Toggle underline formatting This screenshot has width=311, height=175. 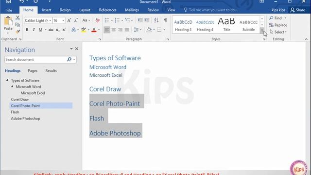click(40, 30)
